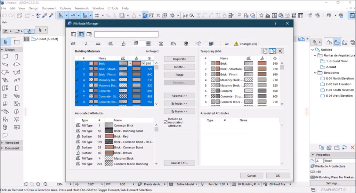Viewport: 356px width, 193px height.
Task: Open the Design menu
Action: click(x=33, y=8)
